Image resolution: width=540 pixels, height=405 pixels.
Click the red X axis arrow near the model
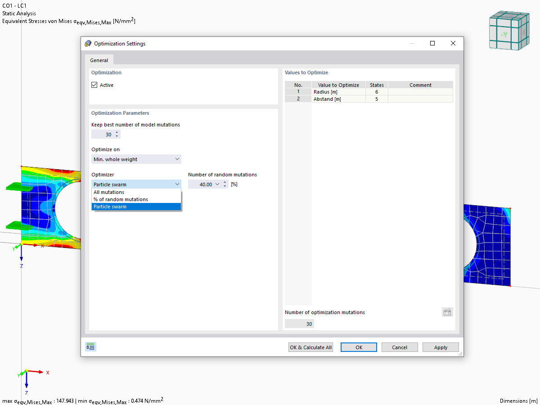(36, 245)
